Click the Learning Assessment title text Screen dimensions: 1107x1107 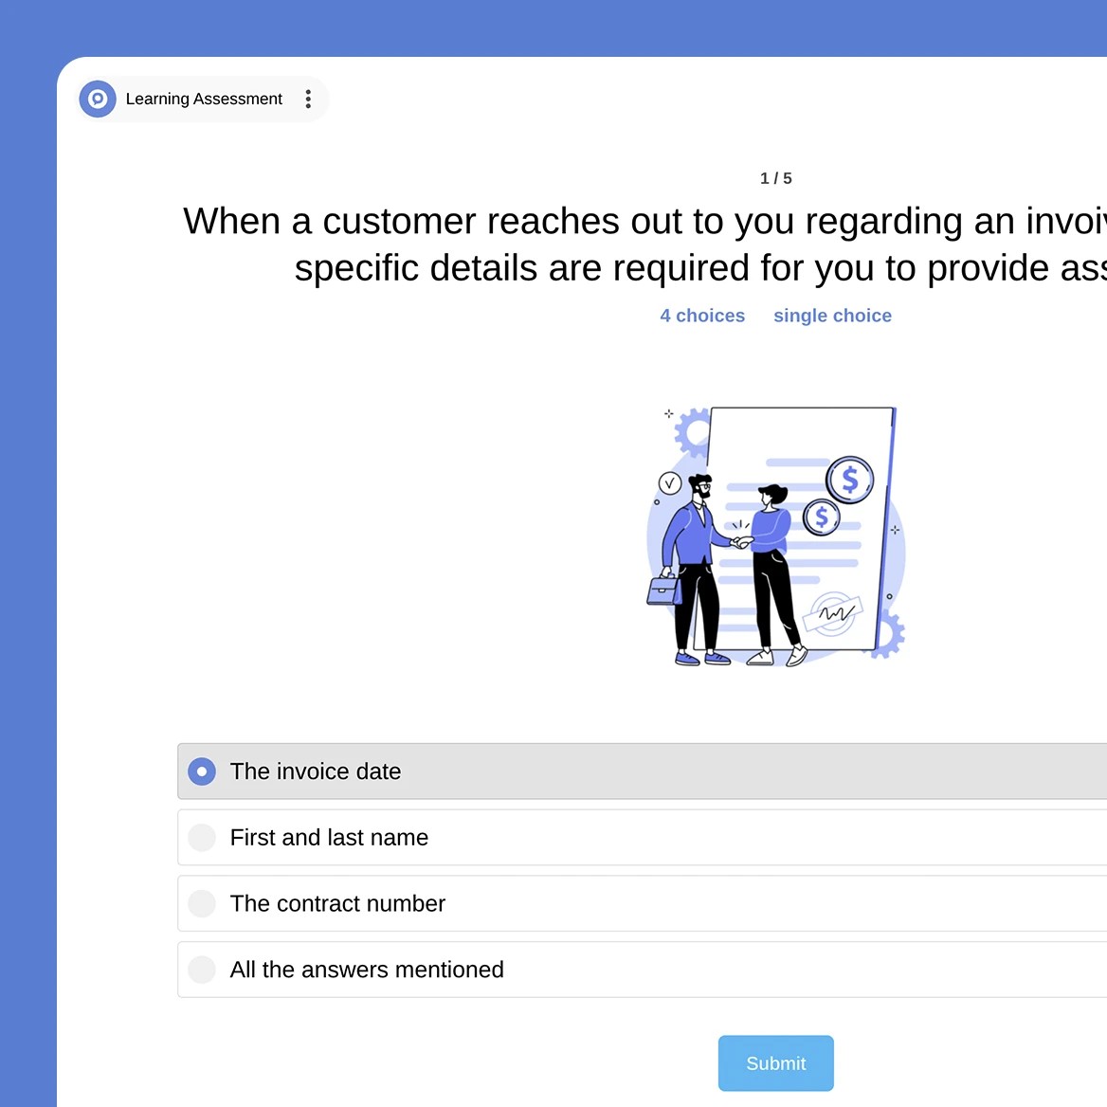[204, 100]
